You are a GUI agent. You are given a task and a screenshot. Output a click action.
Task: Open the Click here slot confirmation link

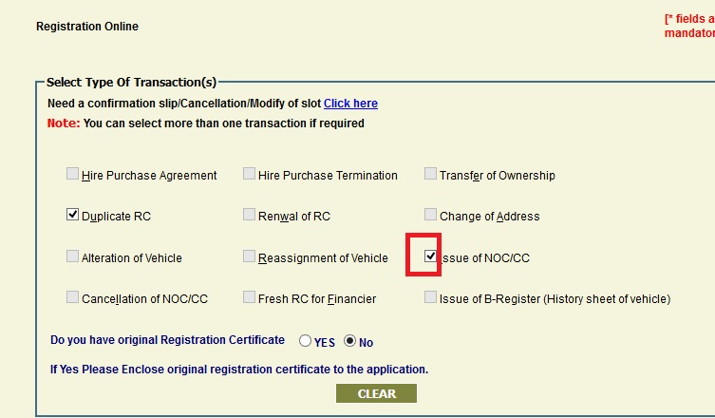350,104
